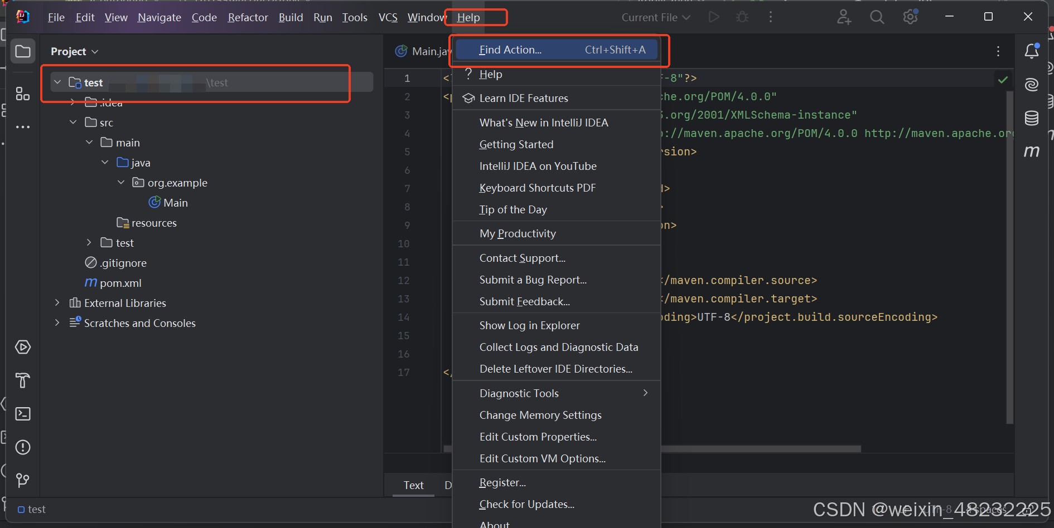Choose Tip of the Day
Image resolution: width=1054 pixels, height=528 pixels.
(x=557, y=209)
